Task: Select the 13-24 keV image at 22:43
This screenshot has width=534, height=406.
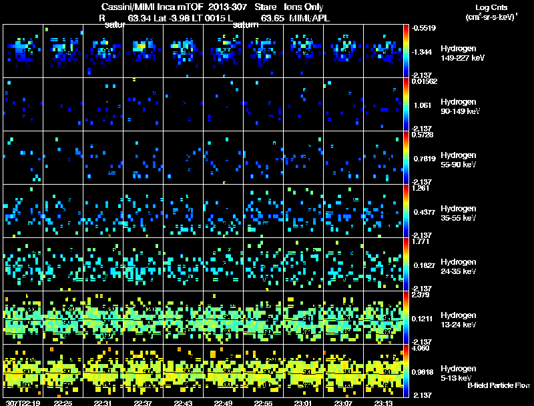Action: 184,318
